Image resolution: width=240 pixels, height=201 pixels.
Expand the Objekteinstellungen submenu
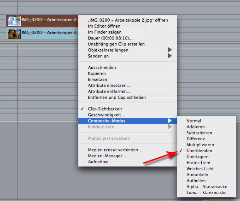click(x=128, y=50)
